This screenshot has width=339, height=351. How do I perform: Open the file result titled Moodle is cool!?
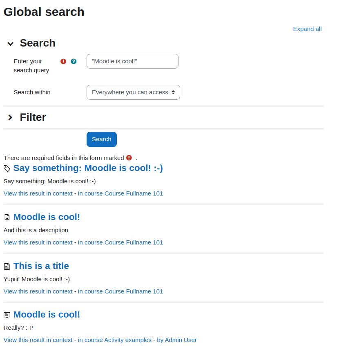[x=47, y=217]
